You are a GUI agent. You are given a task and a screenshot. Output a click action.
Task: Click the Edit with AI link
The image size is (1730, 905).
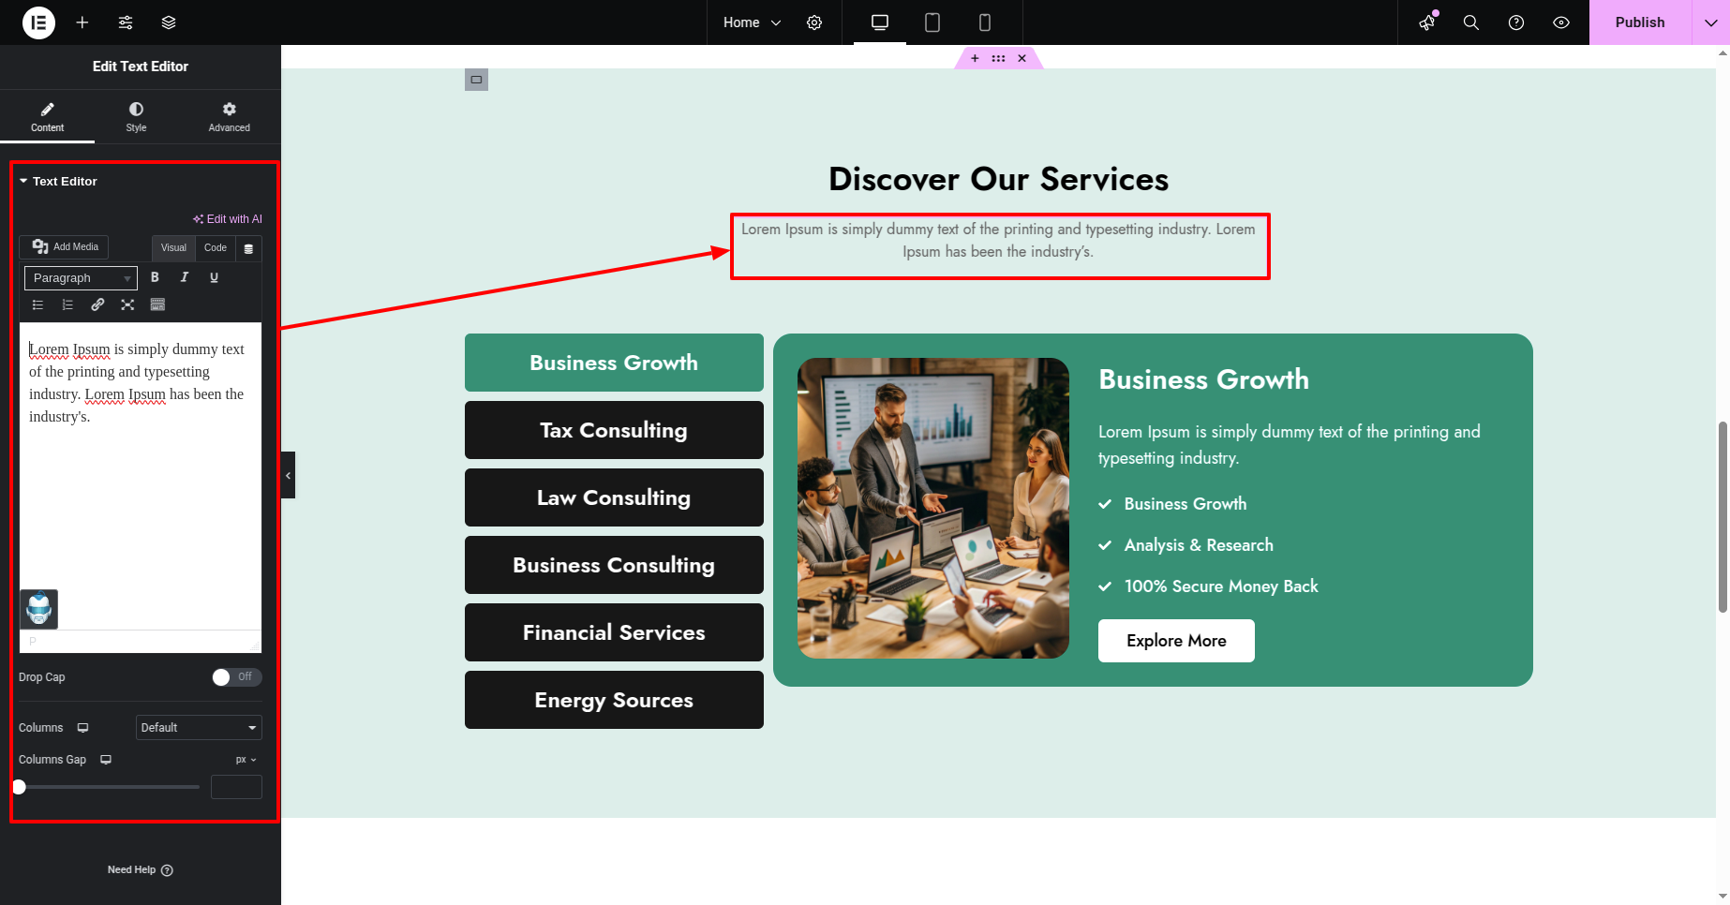click(x=228, y=219)
